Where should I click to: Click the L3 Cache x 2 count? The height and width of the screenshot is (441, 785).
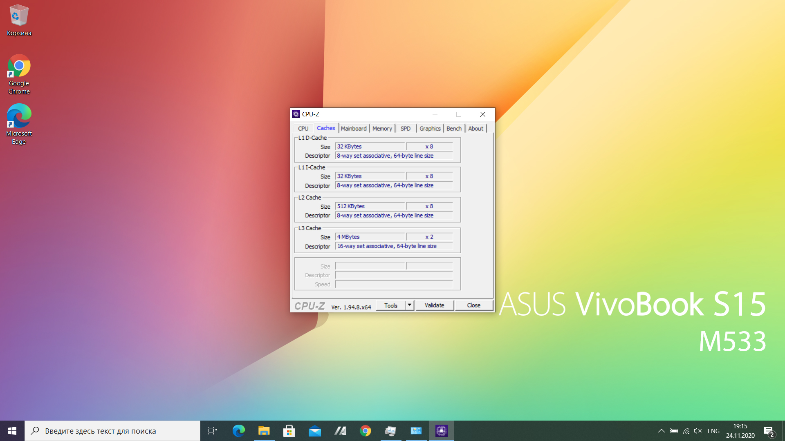(x=429, y=237)
